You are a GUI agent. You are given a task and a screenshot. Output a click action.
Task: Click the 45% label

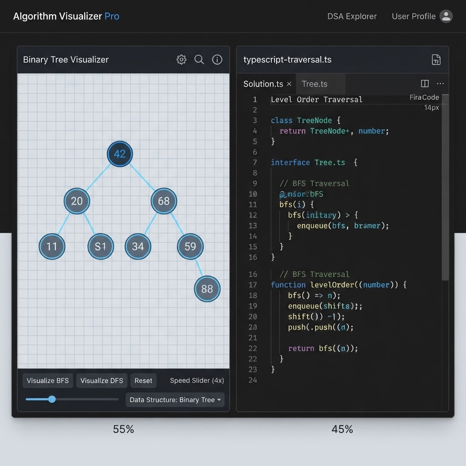point(342,429)
